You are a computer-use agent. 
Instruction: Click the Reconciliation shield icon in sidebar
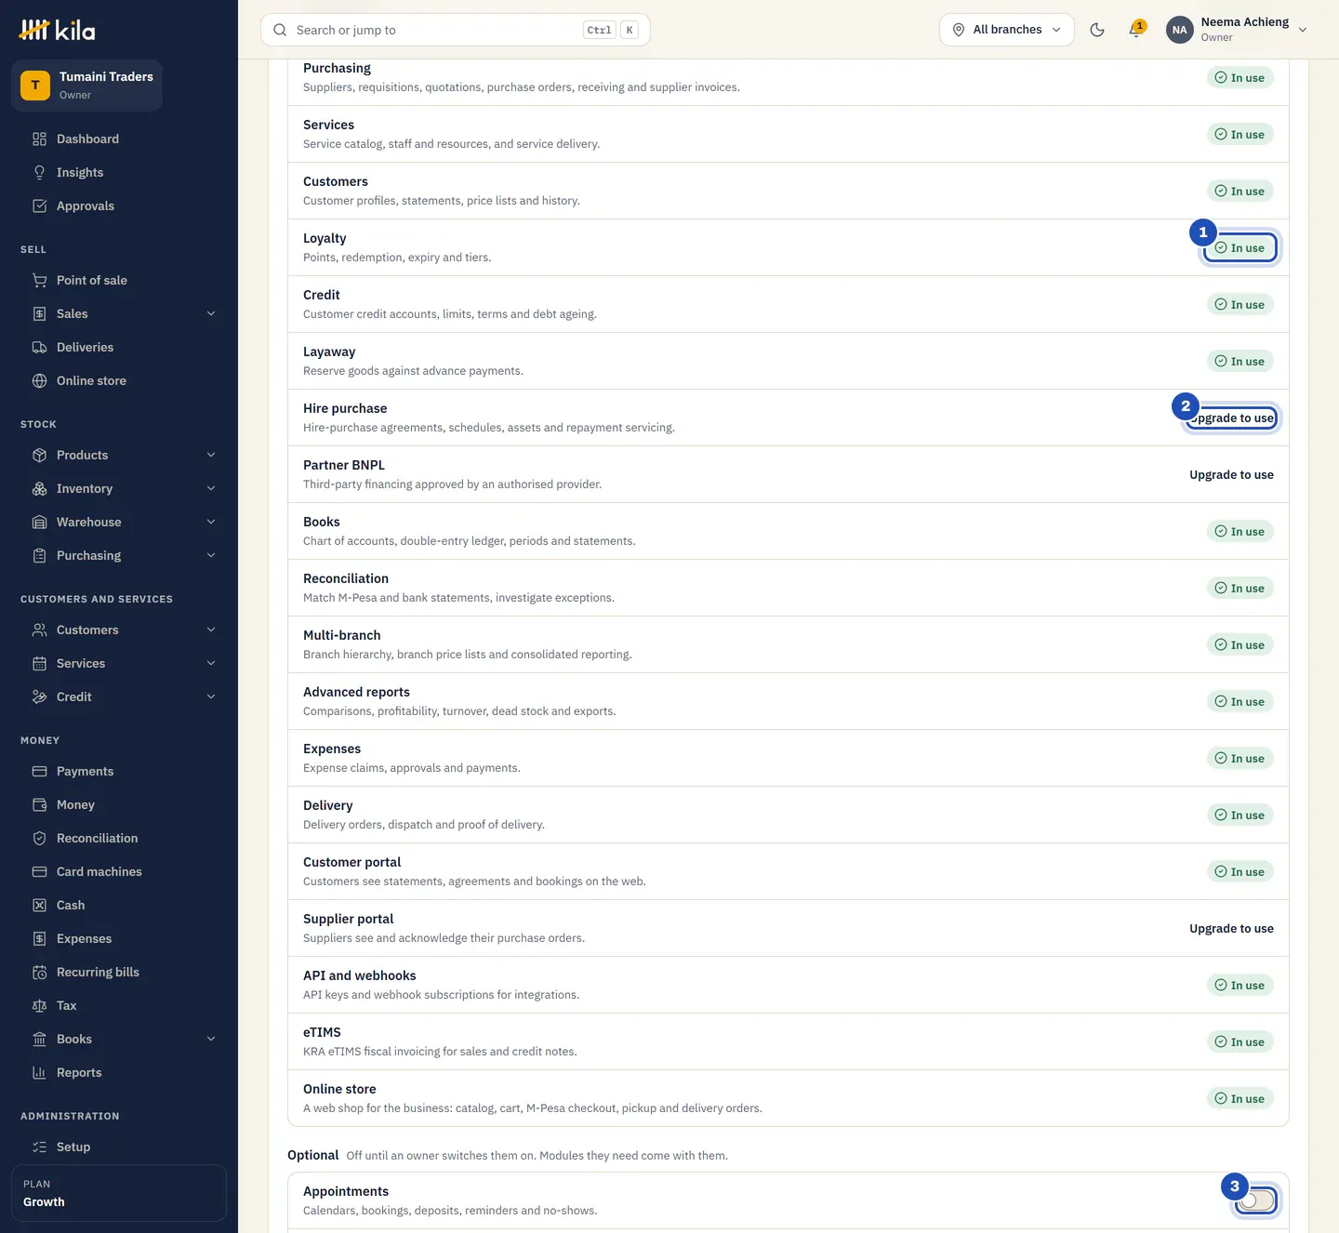tap(39, 838)
